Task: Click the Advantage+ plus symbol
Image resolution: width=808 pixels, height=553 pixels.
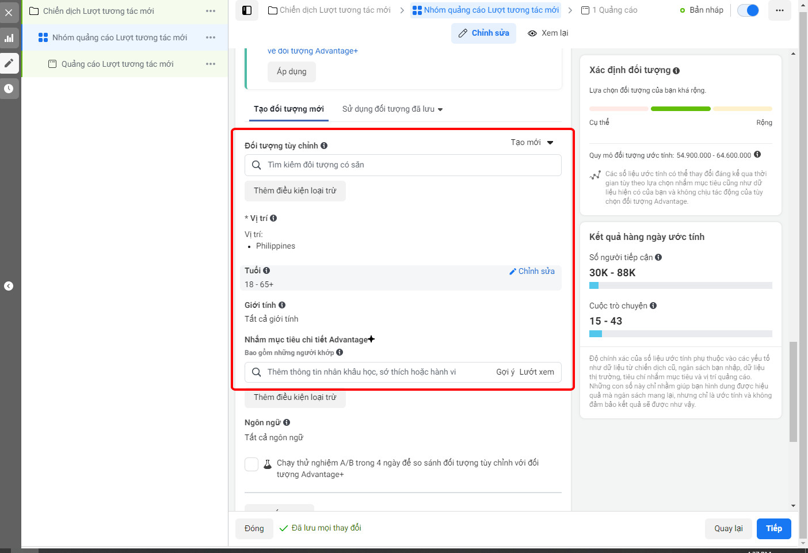Action: point(371,339)
